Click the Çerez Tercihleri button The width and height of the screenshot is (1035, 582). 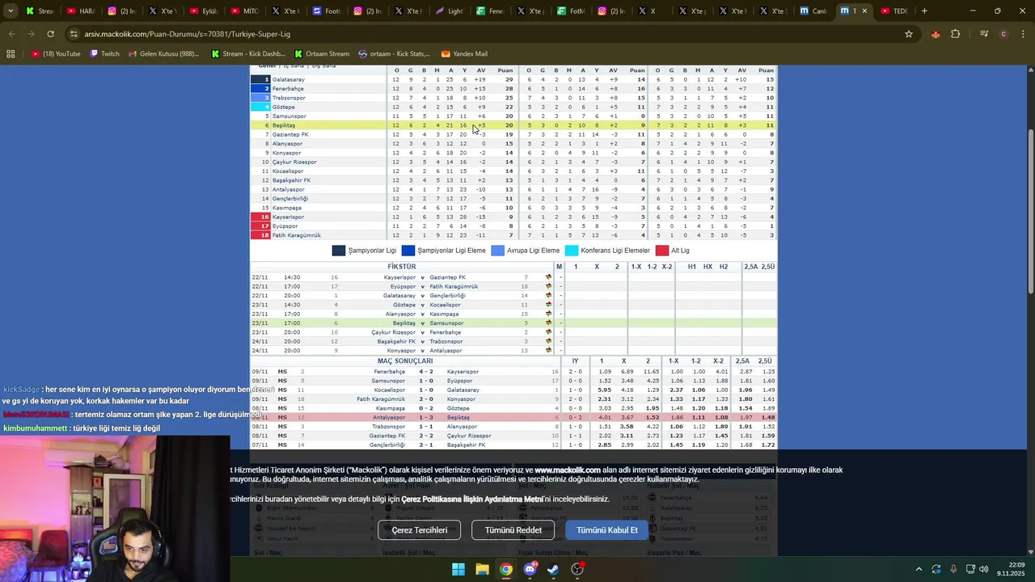pos(420,530)
